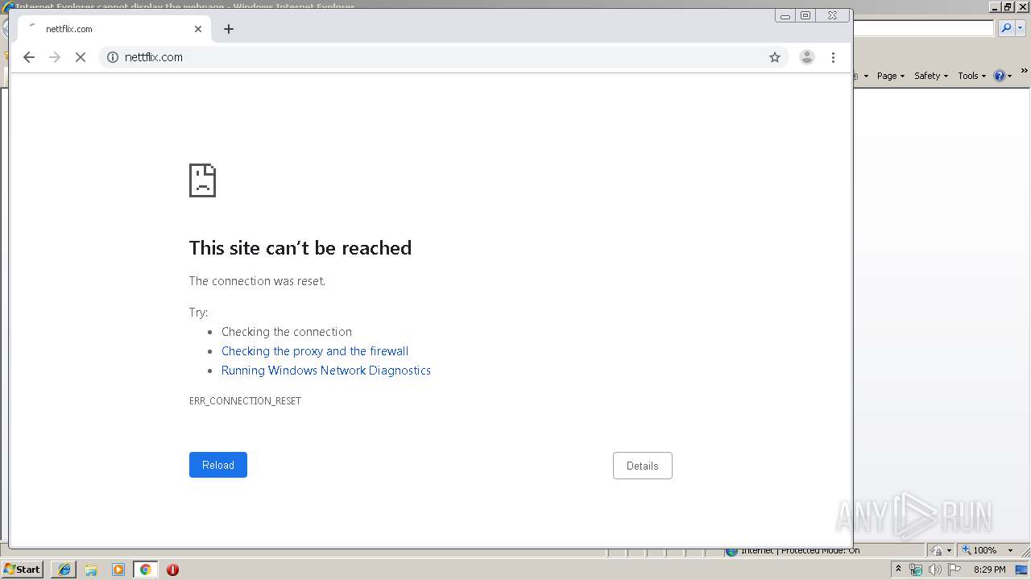This screenshot has height=580, width=1031.
Task: Open Page menu in Internet Explorer
Action: click(x=891, y=76)
